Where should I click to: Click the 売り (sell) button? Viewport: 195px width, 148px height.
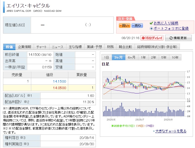click(137, 26)
